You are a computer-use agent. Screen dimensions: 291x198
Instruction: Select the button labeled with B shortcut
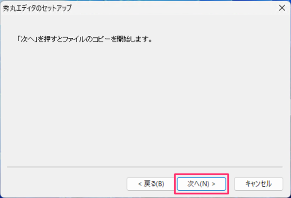tap(151, 184)
